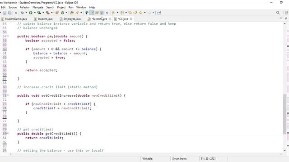
Task: Open the magnifier Quick Access search icon
Action: tap(278, 13)
